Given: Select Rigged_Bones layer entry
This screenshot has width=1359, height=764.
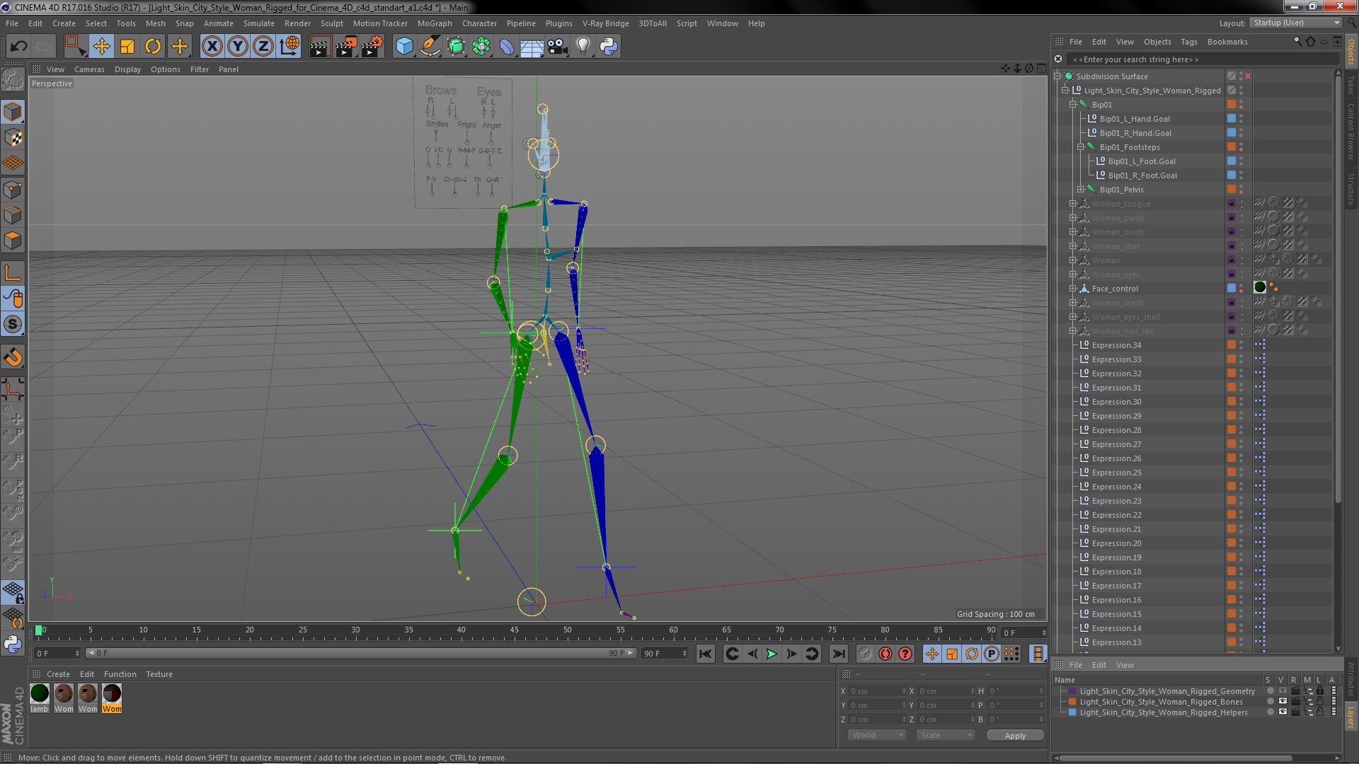Looking at the screenshot, I should [1161, 702].
